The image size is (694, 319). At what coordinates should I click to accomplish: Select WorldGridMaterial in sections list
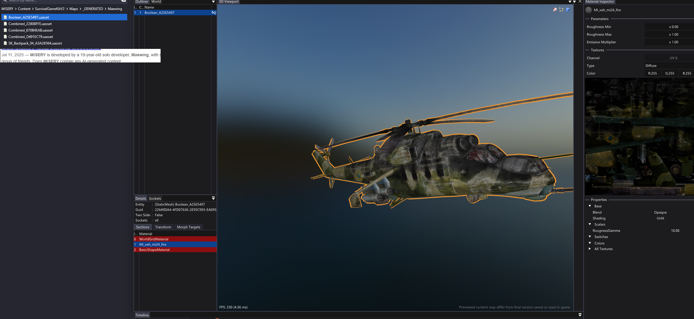pyautogui.click(x=154, y=239)
